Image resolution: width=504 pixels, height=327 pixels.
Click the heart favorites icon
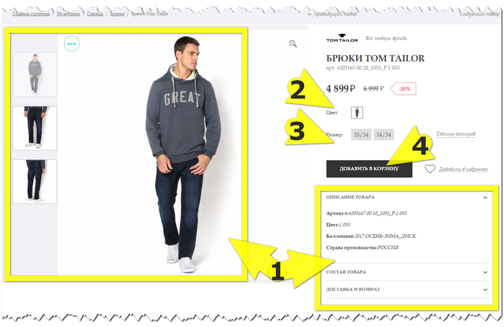(x=430, y=168)
